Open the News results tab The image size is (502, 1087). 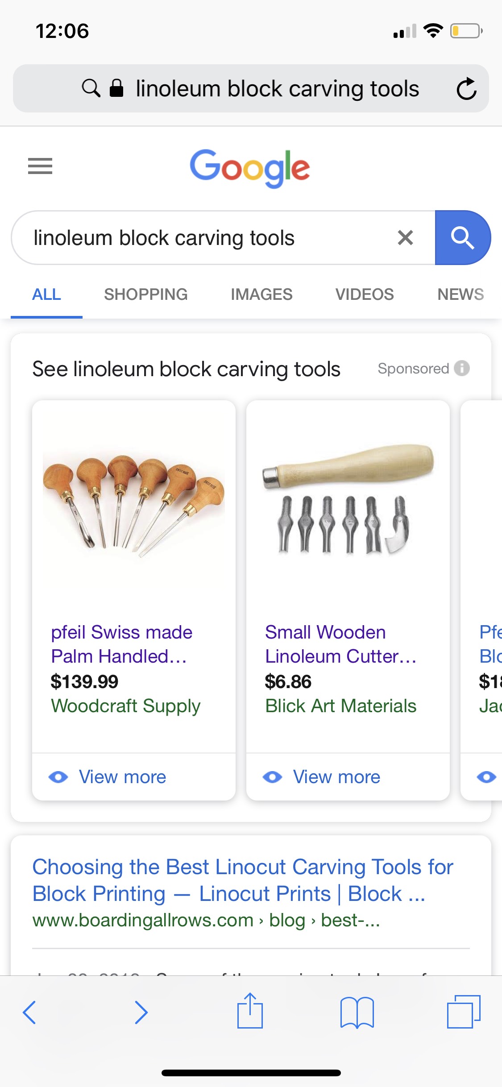461,295
